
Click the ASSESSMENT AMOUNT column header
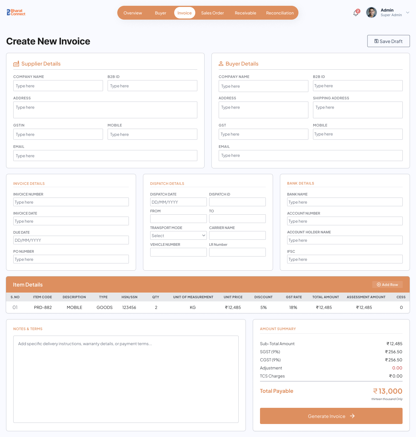(366, 297)
